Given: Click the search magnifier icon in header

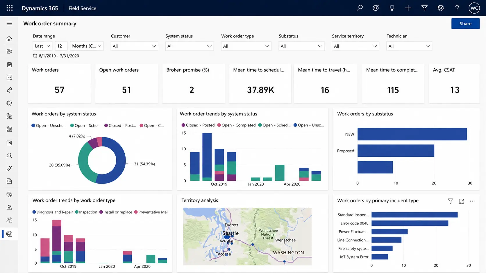Looking at the screenshot, I should pyautogui.click(x=360, y=8).
